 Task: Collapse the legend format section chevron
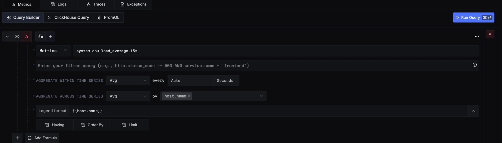pos(473,111)
